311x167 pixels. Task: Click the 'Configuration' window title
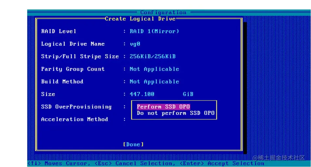pos(163,12)
